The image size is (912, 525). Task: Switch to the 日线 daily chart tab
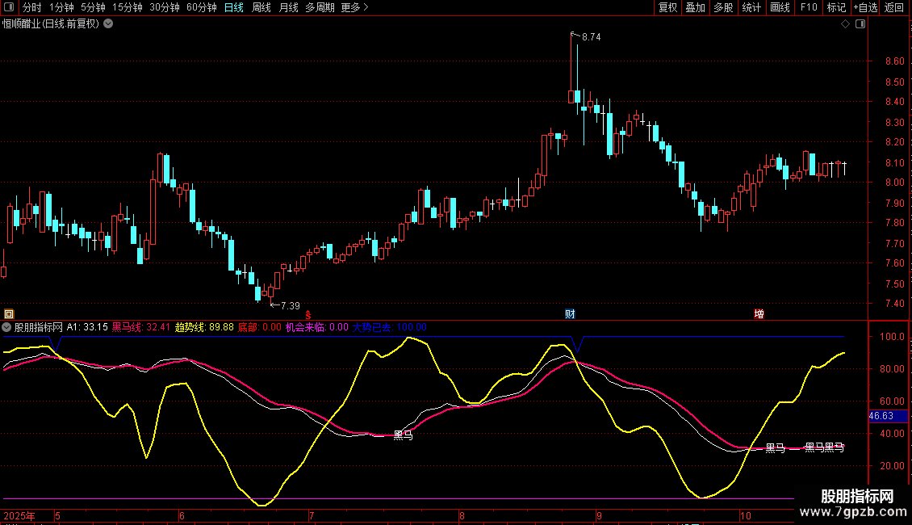233,7
